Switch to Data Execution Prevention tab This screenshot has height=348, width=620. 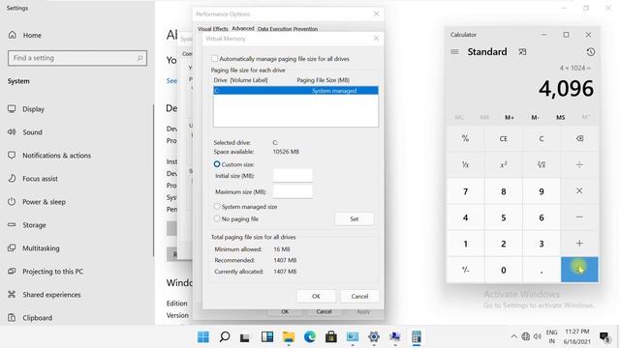click(x=288, y=29)
